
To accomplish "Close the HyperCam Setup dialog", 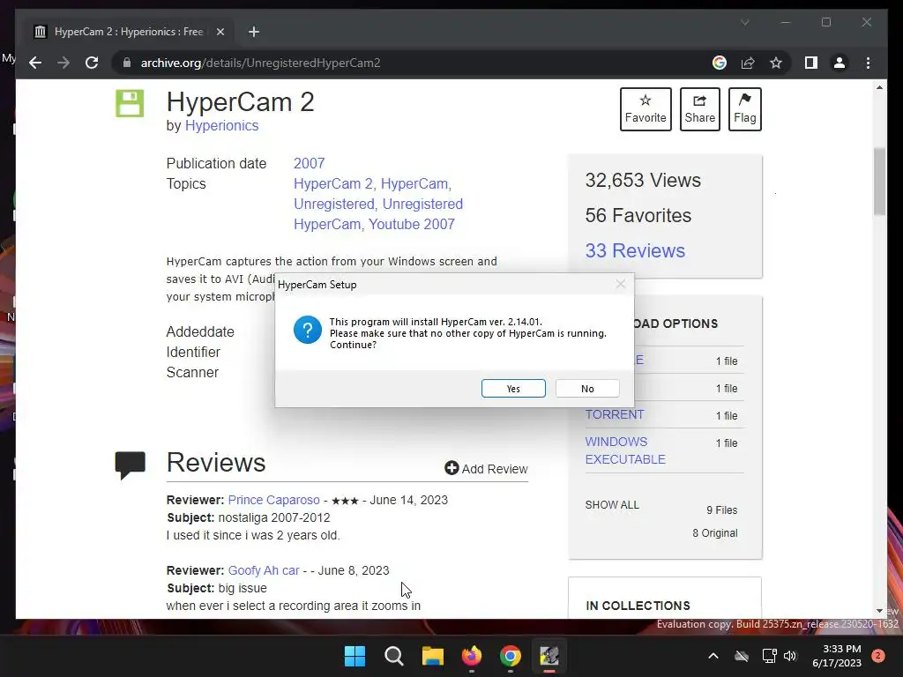I will coord(620,285).
